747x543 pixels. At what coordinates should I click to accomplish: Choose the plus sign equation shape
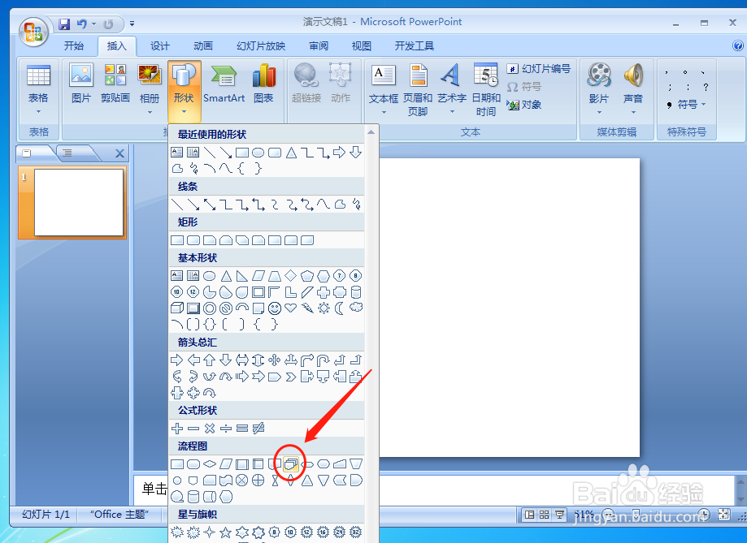[x=176, y=429]
